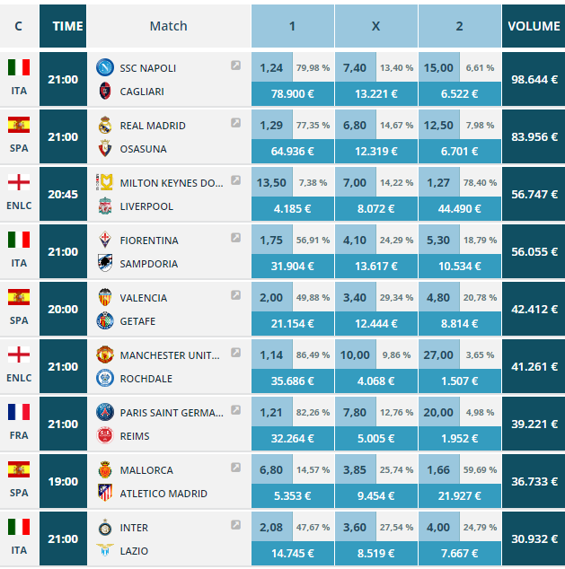Open external link icon for Mallorca match
Viewport: 565px width, 569px height.
pos(235,467)
